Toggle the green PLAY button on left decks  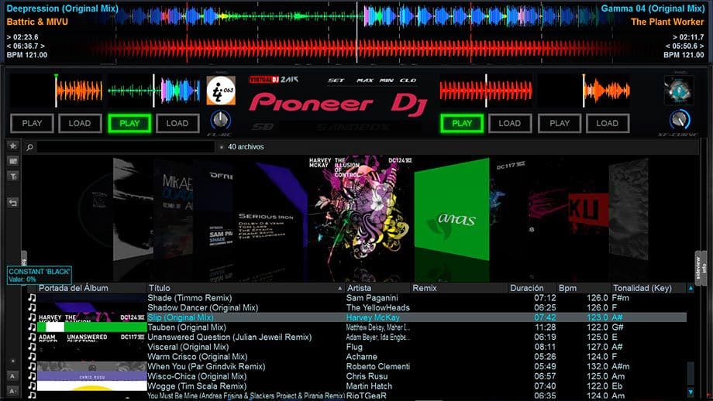(x=129, y=123)
